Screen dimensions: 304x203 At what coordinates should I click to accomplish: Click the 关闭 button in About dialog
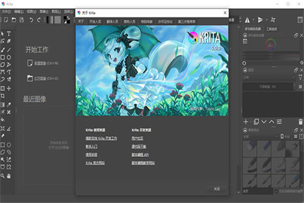217,189
